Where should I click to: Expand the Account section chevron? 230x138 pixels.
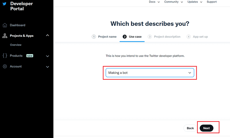tap(47, 67)
